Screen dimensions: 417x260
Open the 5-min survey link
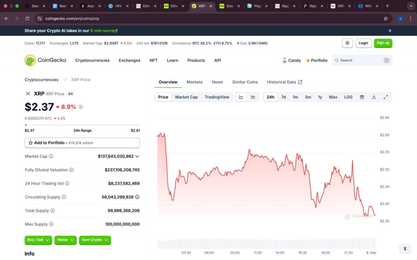click(x=103, y=30)
